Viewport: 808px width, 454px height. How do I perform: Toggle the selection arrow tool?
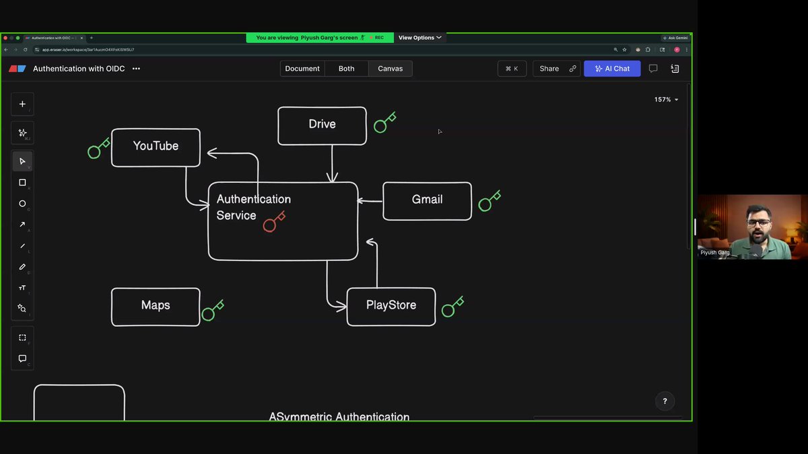[x=22, y=161]
